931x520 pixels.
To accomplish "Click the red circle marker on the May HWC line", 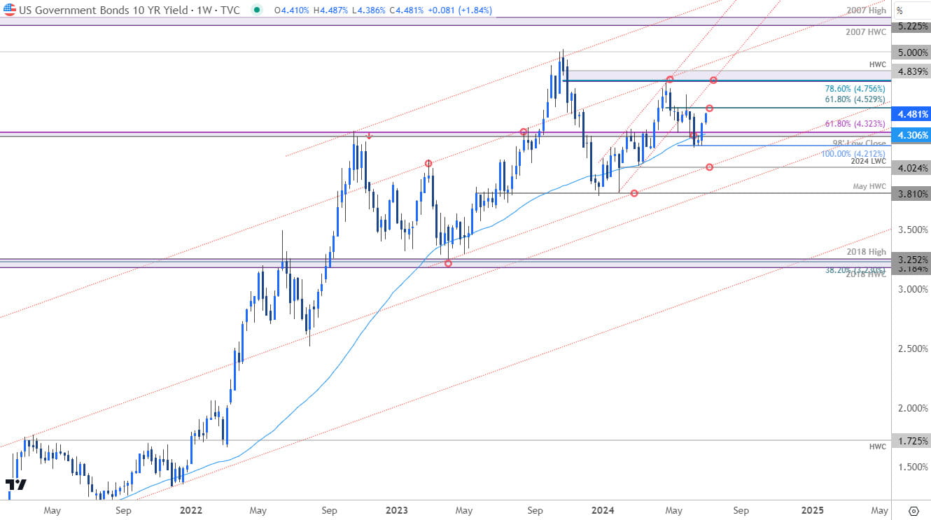I will (x=634, y=193).
